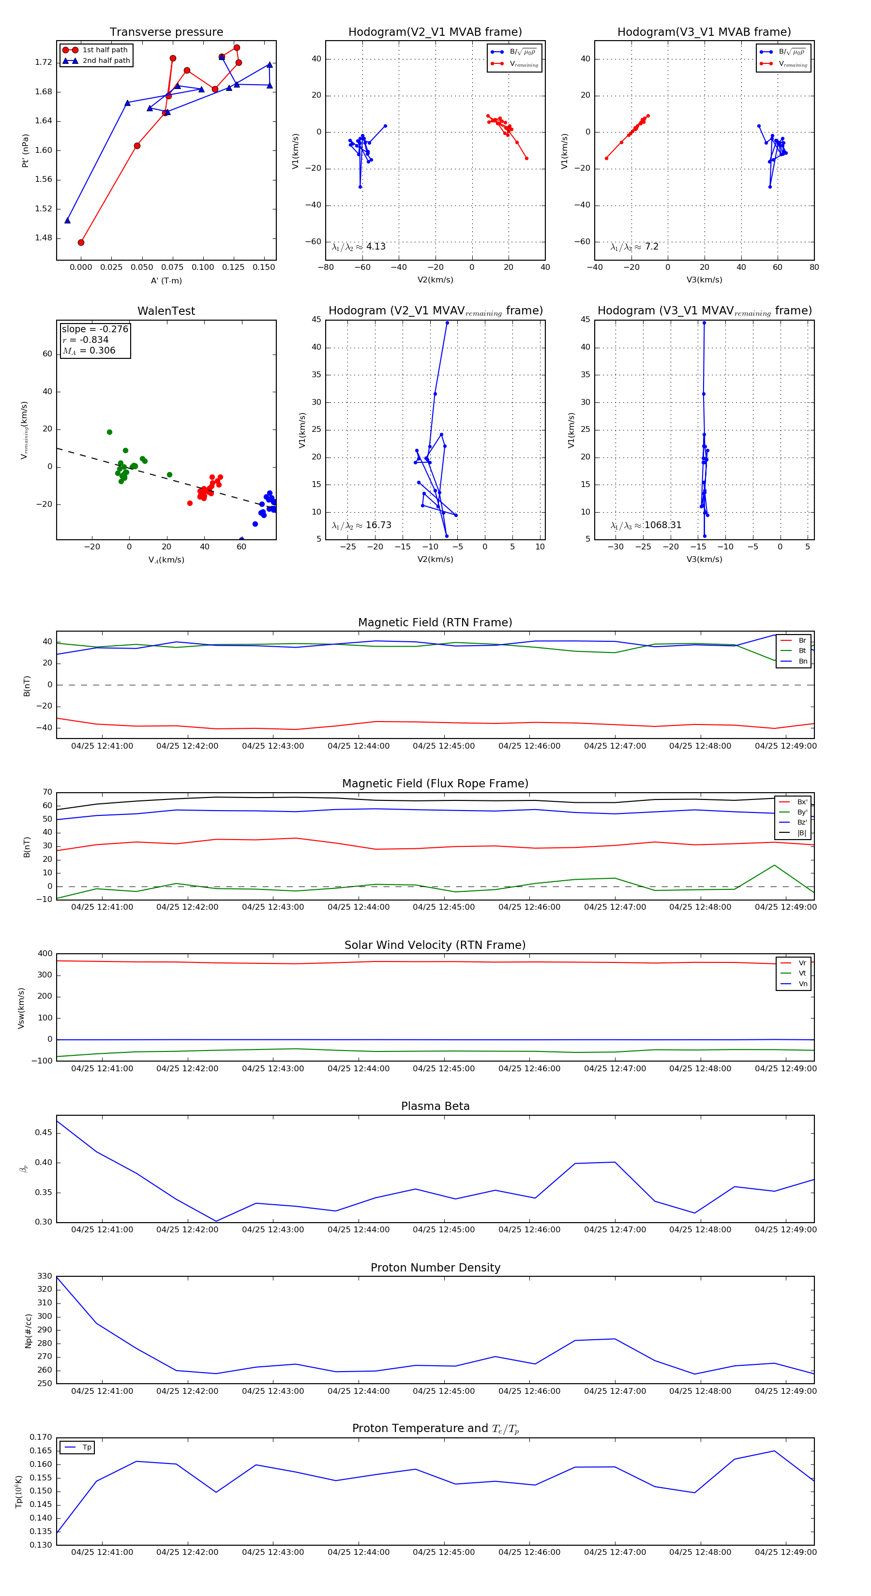Viewport: 871px width, 1596px height.
Task: Click the "Np(#/cc)" y-axis label
Action: [28, 1330]
